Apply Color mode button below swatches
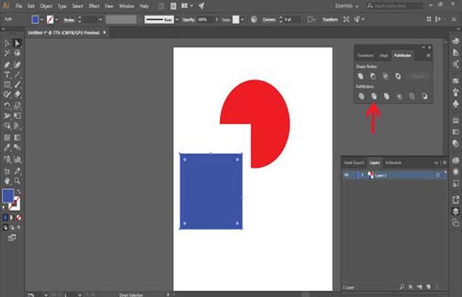462x297 pixels. click(x=5, y=217)
